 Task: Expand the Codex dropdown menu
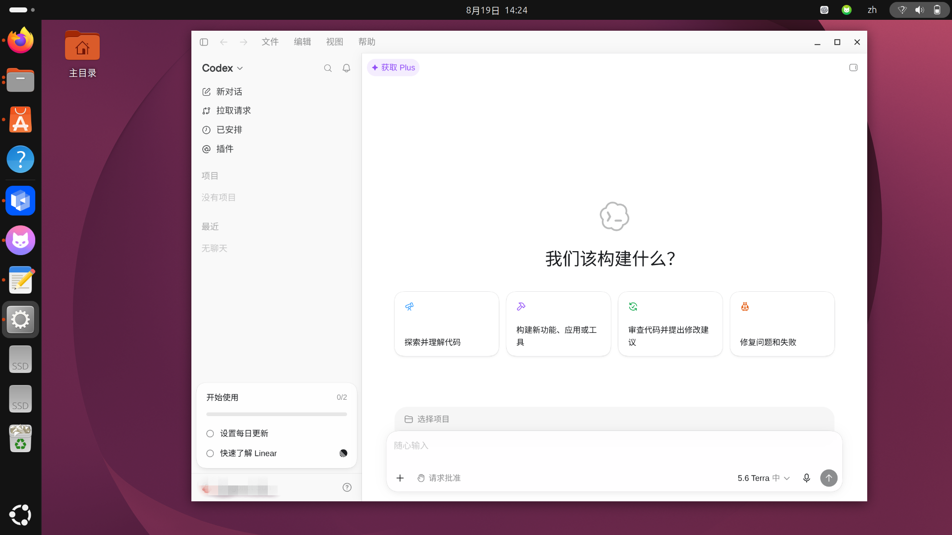[222, 68]
